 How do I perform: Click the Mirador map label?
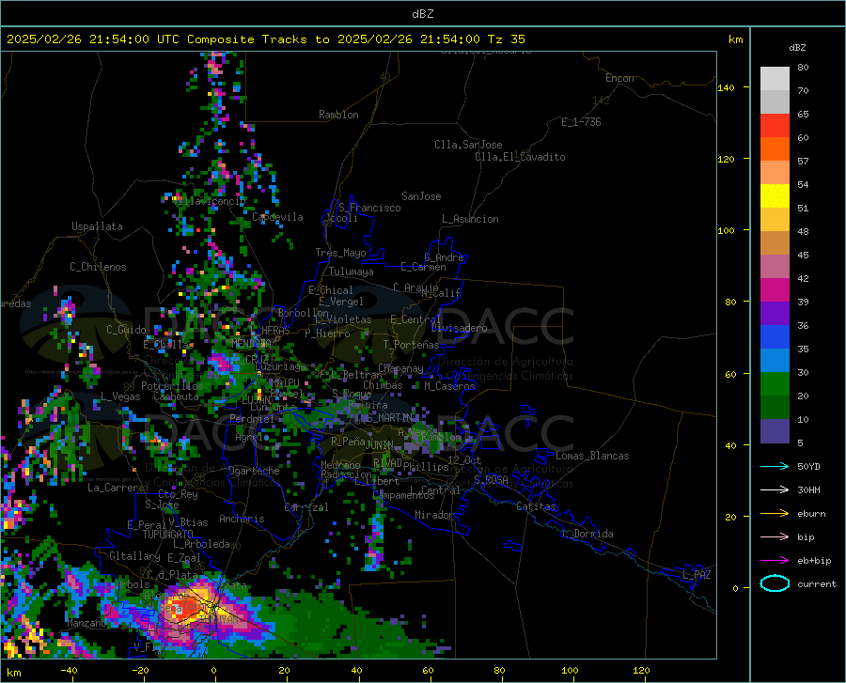434,515
